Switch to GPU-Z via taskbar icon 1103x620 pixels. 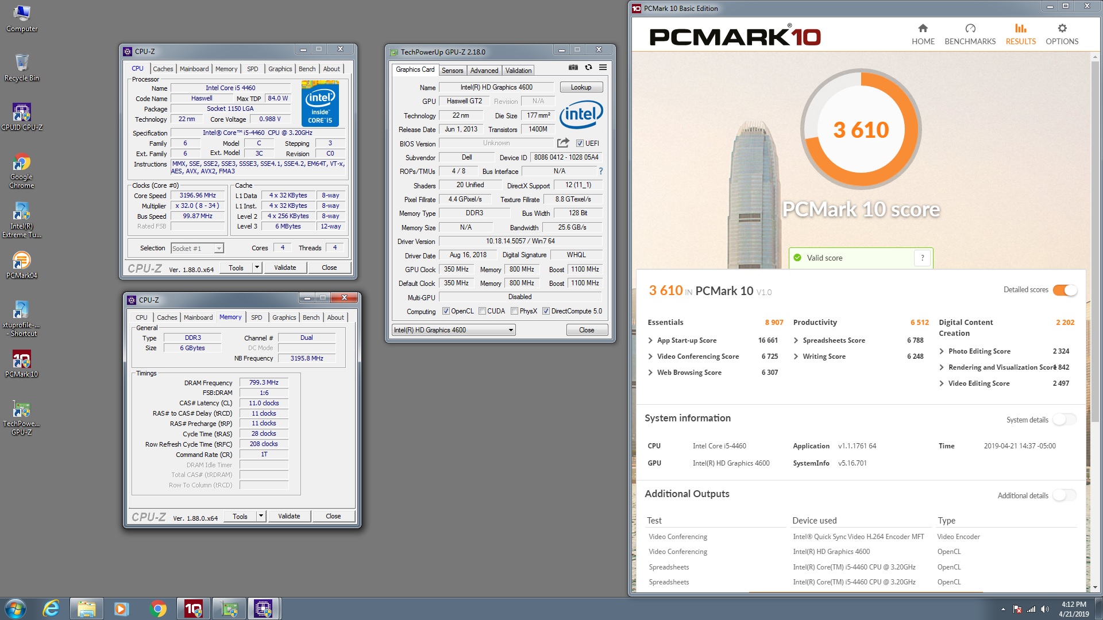tap(229, 609)
